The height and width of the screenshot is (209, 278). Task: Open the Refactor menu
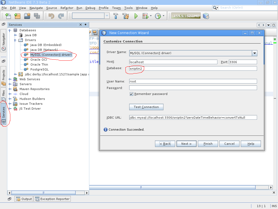point(67,8)
